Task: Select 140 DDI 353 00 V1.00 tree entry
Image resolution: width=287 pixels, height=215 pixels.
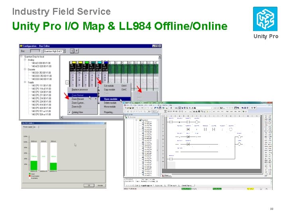Action: 41,72
